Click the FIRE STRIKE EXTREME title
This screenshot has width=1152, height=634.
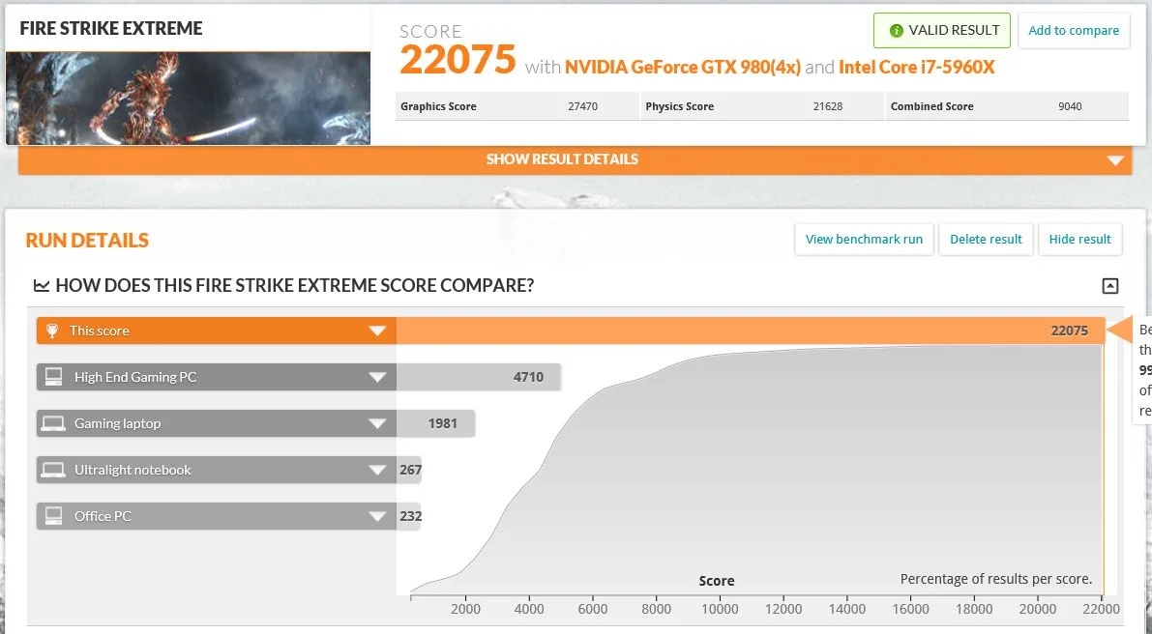111,29
